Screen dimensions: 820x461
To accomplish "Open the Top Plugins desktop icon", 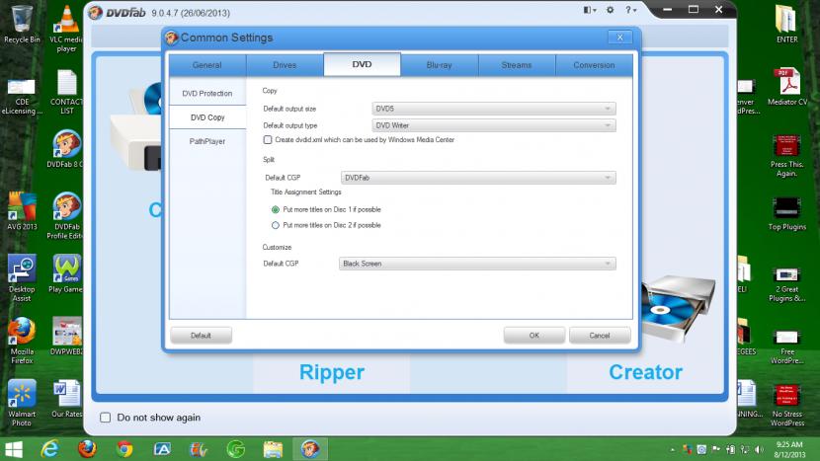I will [786, 214].
